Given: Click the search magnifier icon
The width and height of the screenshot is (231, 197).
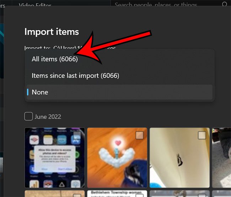Looking at the screenshot, I should click(x=224, y=4).
